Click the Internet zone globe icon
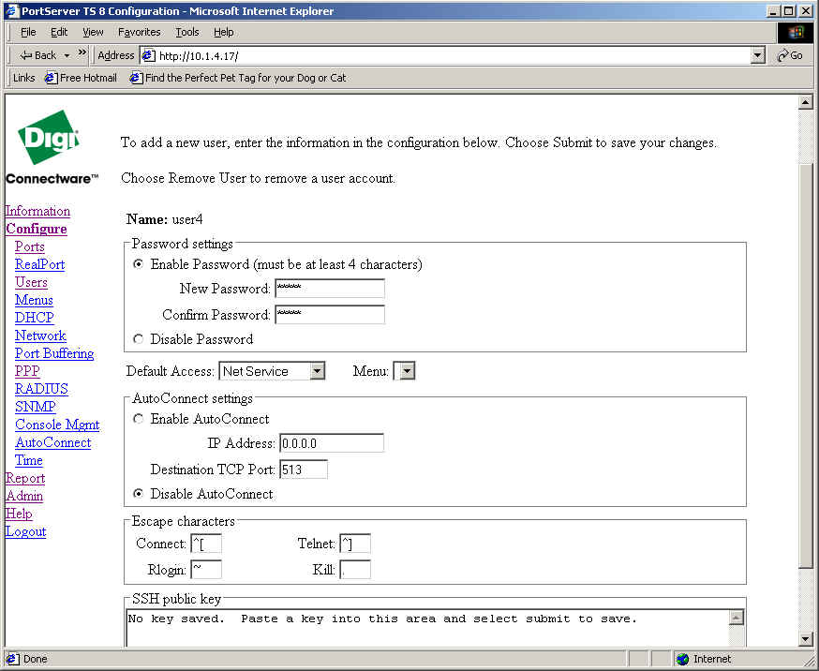 pyautogui.click(x=682, y=659)
